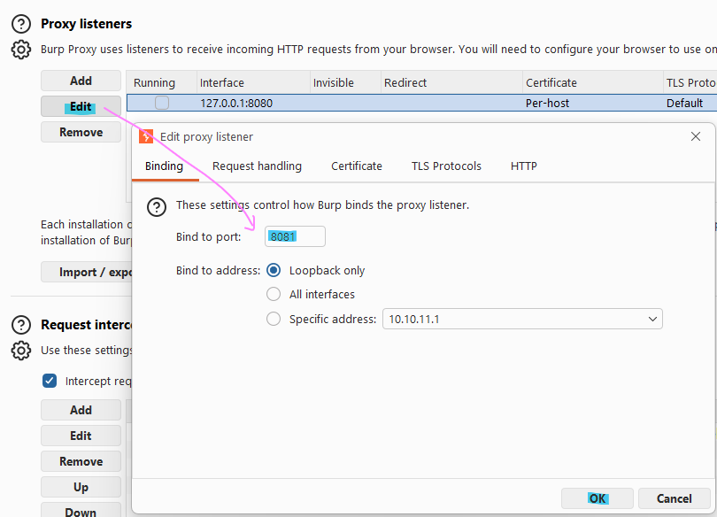The height and width of the screenshot is (517, 717).
Task: Sort by Invisible column header
Action: click(x=346, y=82)
